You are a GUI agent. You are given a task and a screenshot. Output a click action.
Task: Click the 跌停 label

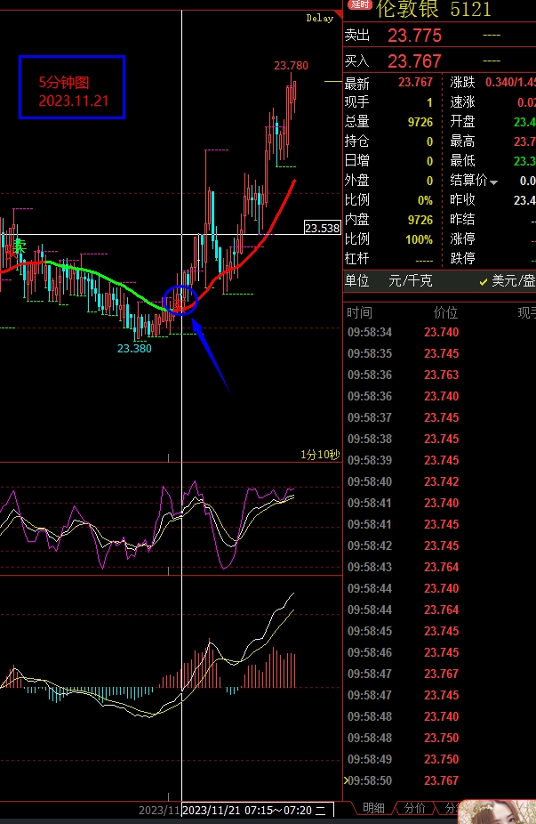tap(462, 259)
